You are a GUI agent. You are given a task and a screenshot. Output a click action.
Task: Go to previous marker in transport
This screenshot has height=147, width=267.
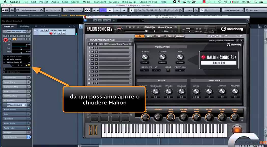(x=94, y=10)
